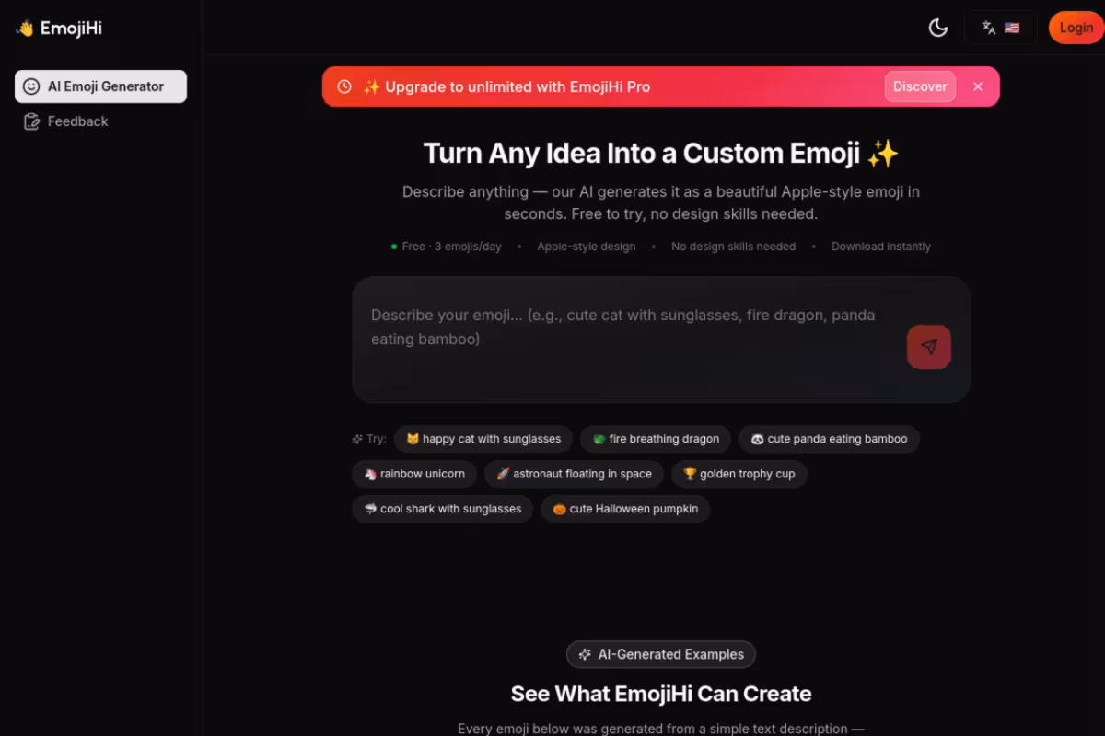Click the AI-Generated Examples badge
The height and width of the screenshot is (736, 1105).
tap(661, 654)
